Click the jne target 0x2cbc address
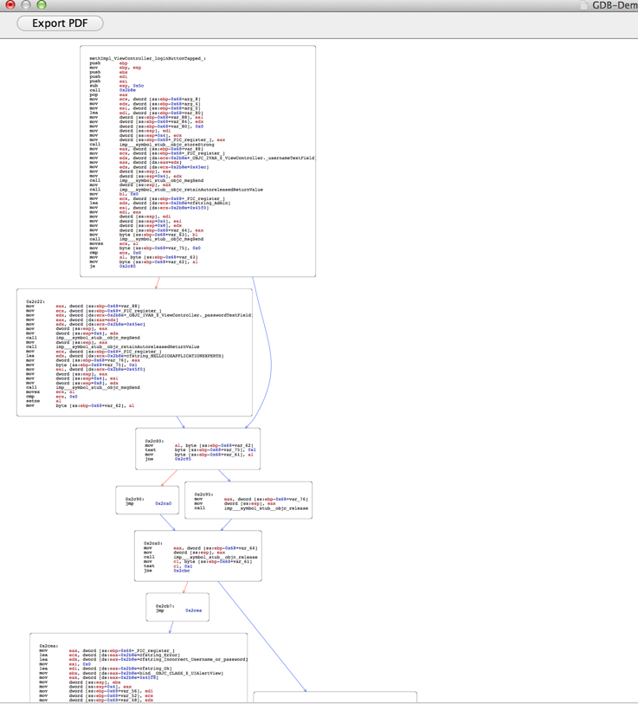This screenshot has width=638, height=704. (182, 571)
